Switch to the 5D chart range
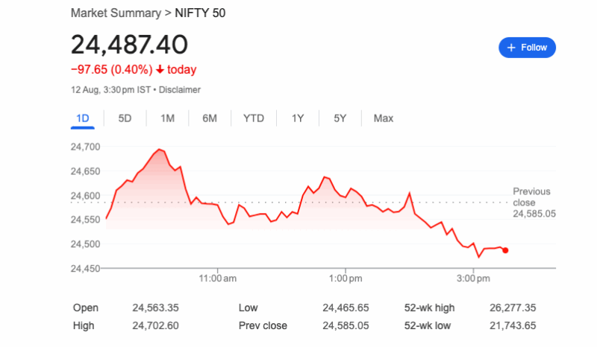The height and width of the screenshot is (347, 597). 125,118
